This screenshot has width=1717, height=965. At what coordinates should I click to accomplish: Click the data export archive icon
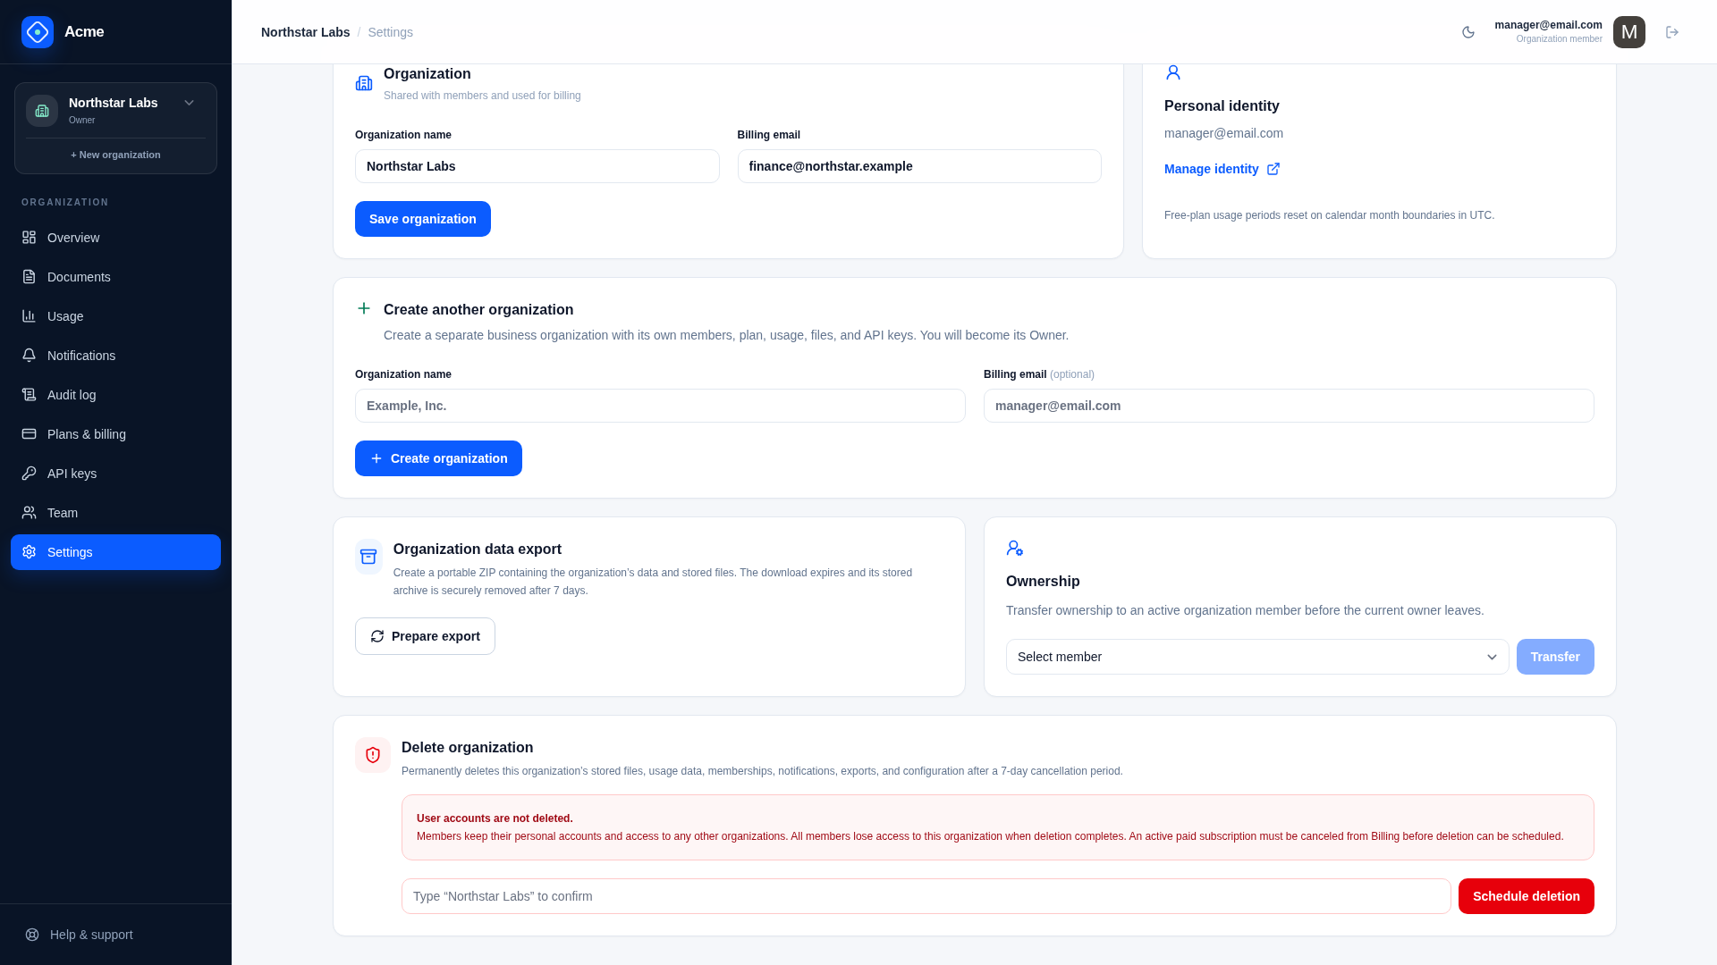368,557
